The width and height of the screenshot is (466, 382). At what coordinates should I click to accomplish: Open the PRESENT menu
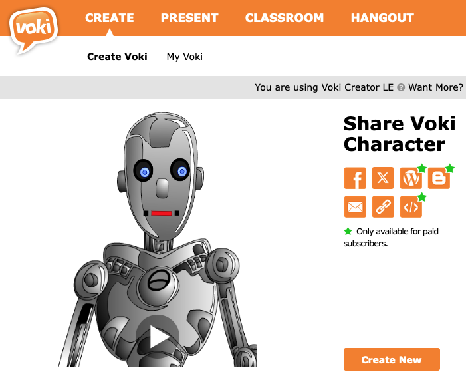click(189, 18)
